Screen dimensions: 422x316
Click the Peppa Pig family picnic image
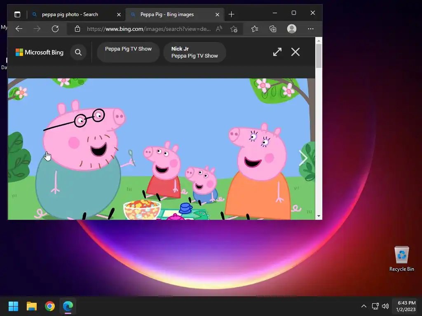161,149
